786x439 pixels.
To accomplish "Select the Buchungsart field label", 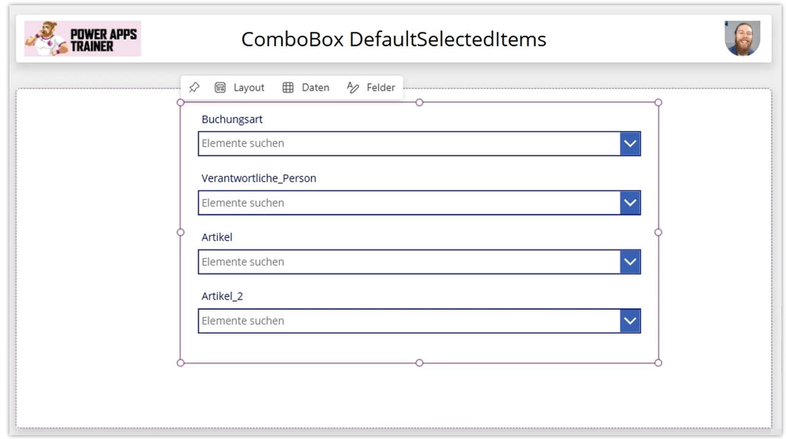I will click(x=232, y=119).
